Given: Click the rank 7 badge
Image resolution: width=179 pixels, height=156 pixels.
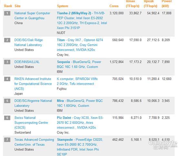Looking at the screenshot, I should [x=7, y=140].
